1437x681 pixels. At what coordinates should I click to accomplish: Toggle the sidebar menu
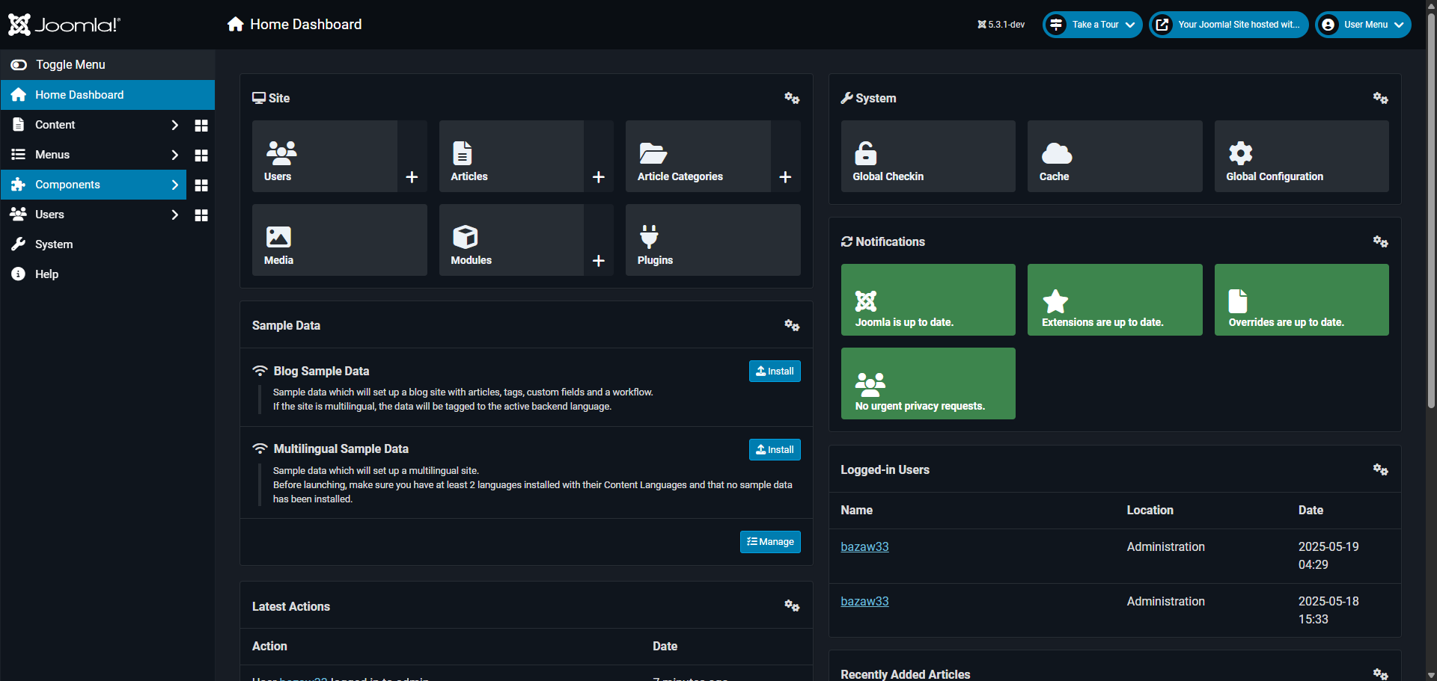tap(107, 65)
